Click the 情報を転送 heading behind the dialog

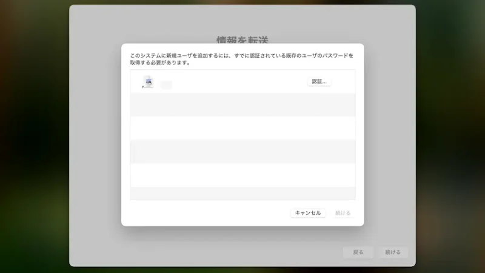click(242, 39)
